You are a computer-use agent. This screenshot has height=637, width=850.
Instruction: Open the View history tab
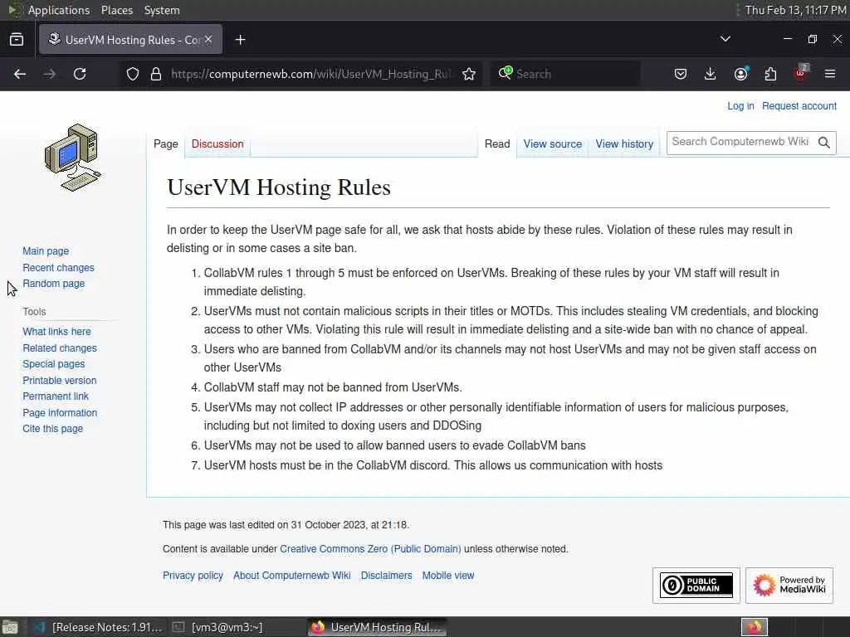(624, 144)
